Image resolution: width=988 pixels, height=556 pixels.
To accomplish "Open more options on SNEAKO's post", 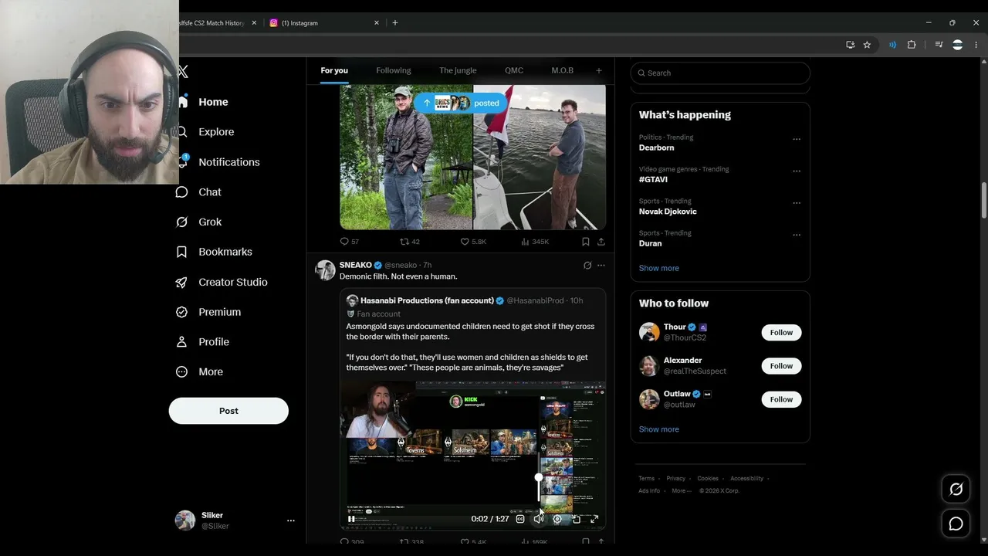I will tap(601, 266).
